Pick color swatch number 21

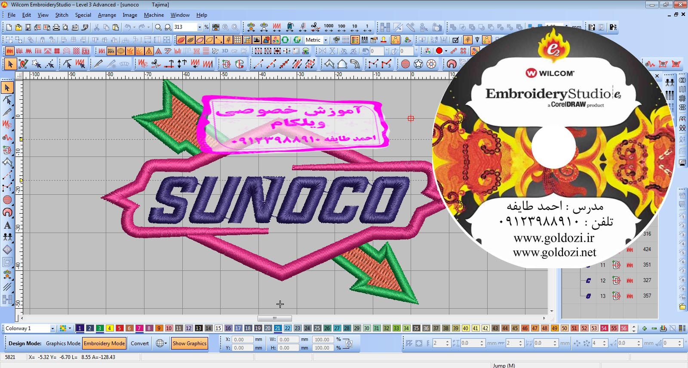(278, 328)
